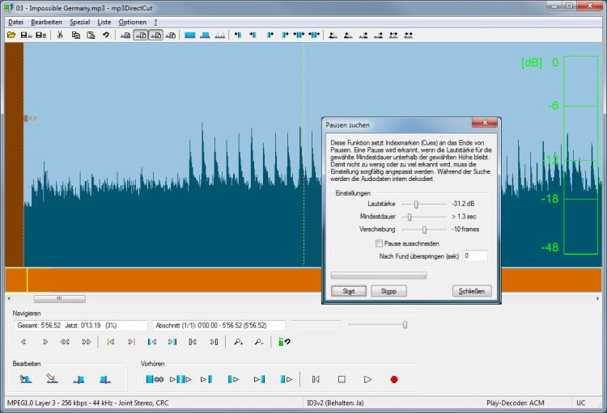Open the Bearbeiten menu

point(46,22)
